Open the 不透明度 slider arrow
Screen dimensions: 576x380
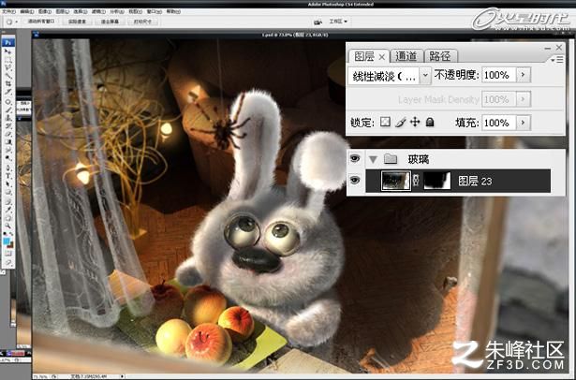pyautogui.click(x=524, y=75)
